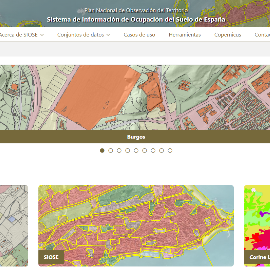Switch to the second carousel slide dot
The height and width of the screenshot is (270, 270).
coord(111,151)
